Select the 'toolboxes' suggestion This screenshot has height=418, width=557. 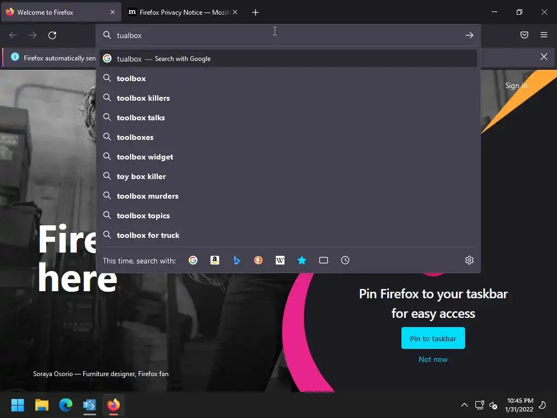(288, 137)
